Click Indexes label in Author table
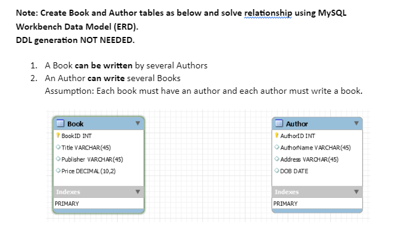This screenshot has height=236, width=420. pos(287,192)
